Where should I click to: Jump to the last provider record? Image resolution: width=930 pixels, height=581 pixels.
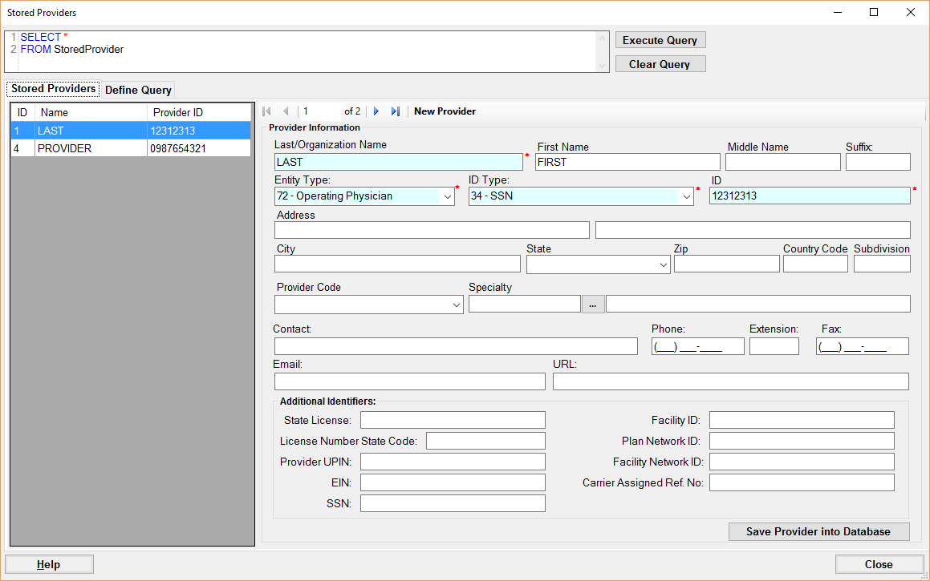pyautogui.click(x=396, y=111)
